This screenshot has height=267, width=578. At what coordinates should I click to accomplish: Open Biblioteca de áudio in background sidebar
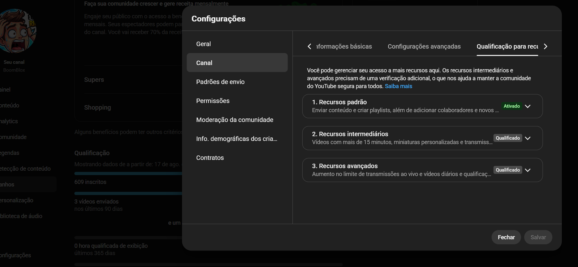(21, 216)
